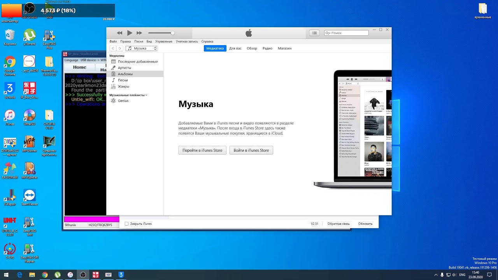The image size is (498, 280).
Task: Open the TeamViewer desktop shortcut
Action: (30, 197)
